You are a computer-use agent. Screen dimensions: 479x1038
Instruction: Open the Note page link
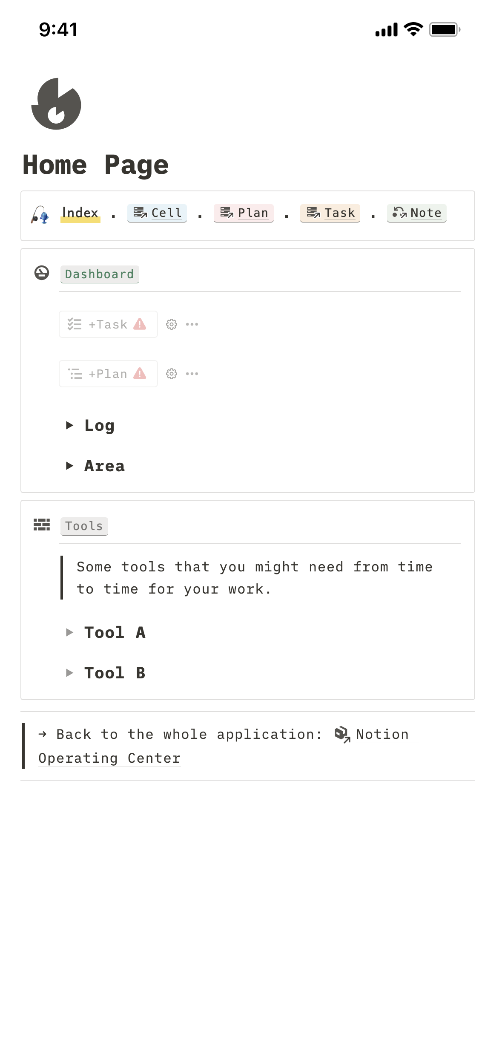pos(416,213)
